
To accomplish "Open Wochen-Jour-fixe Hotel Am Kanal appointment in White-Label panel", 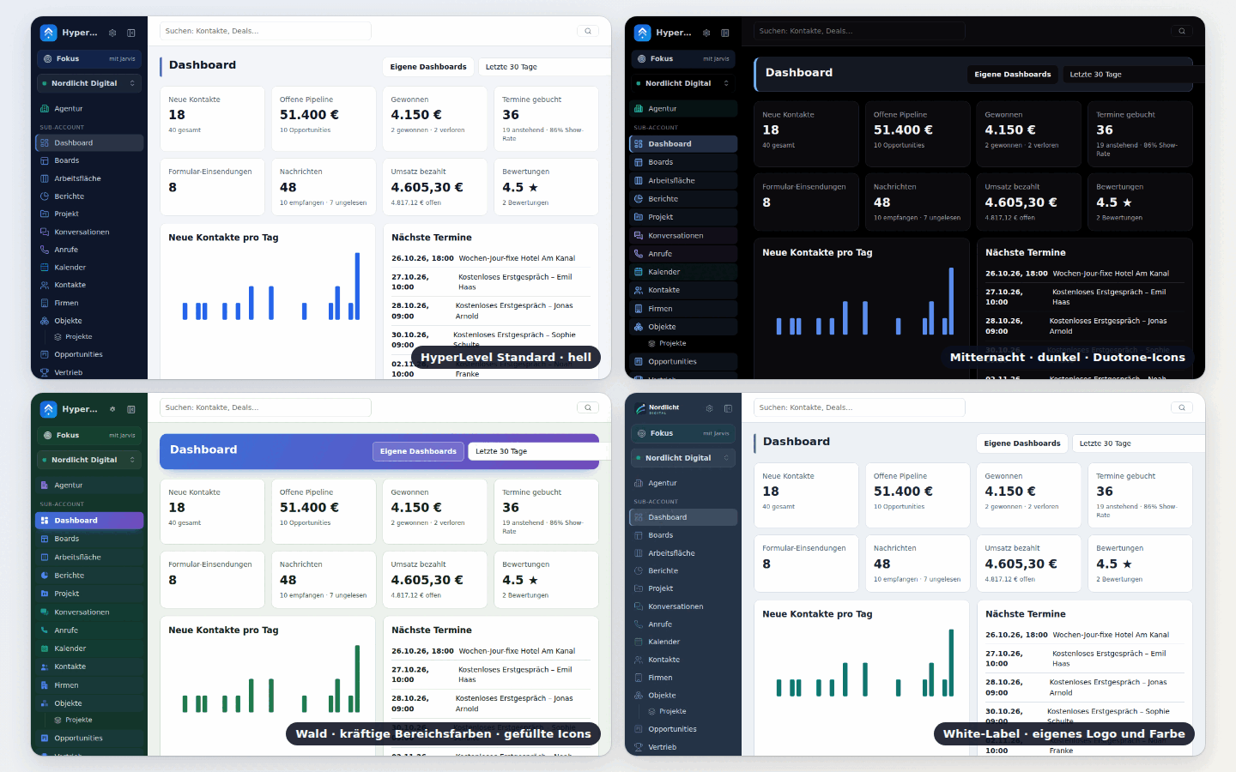I will pos(1084,635).
